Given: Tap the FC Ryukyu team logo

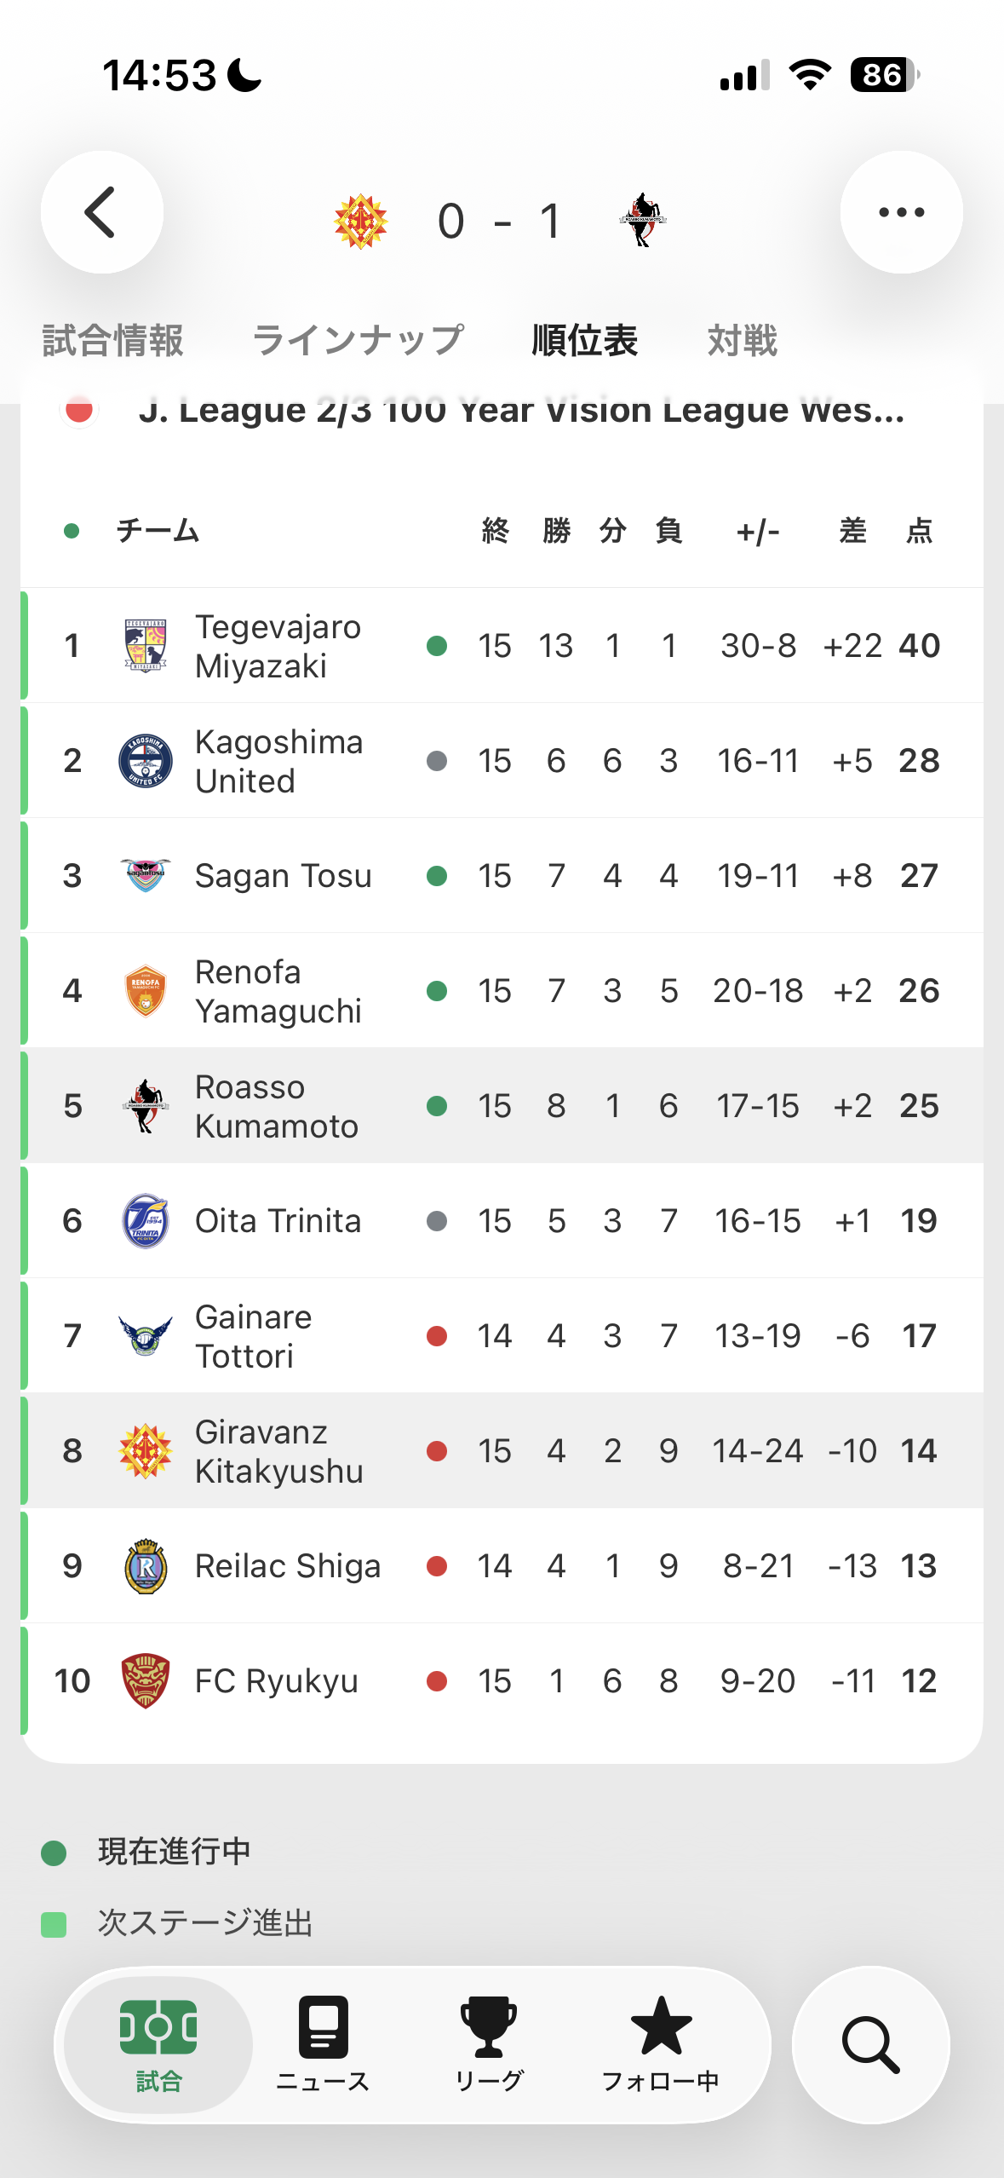Looking at the screenshot, I should (x=146, y=1680).
